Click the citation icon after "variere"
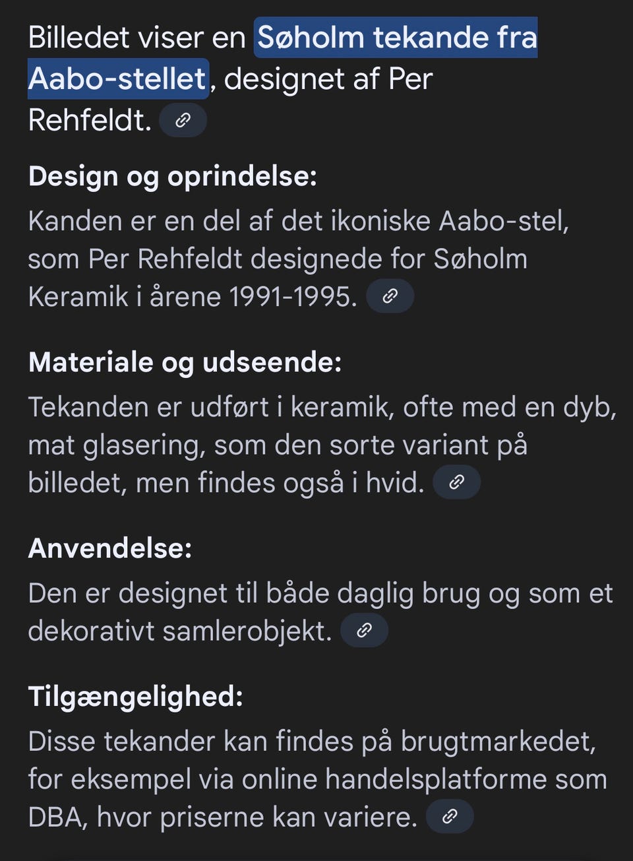Screen dimensions: 633x861 coord(449,816)
